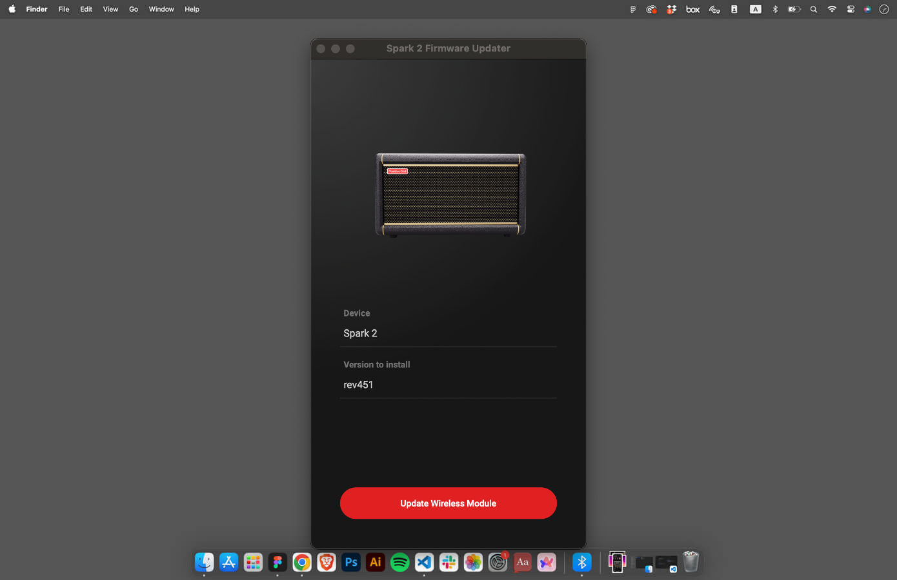Select the rev451 version field

pos(448,385)
